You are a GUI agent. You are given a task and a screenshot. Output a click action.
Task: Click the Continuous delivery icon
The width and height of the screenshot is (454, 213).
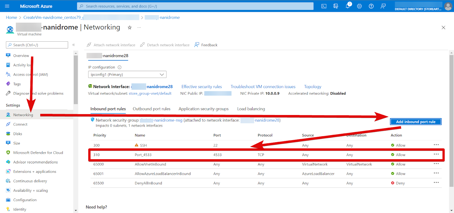point(8,181)
